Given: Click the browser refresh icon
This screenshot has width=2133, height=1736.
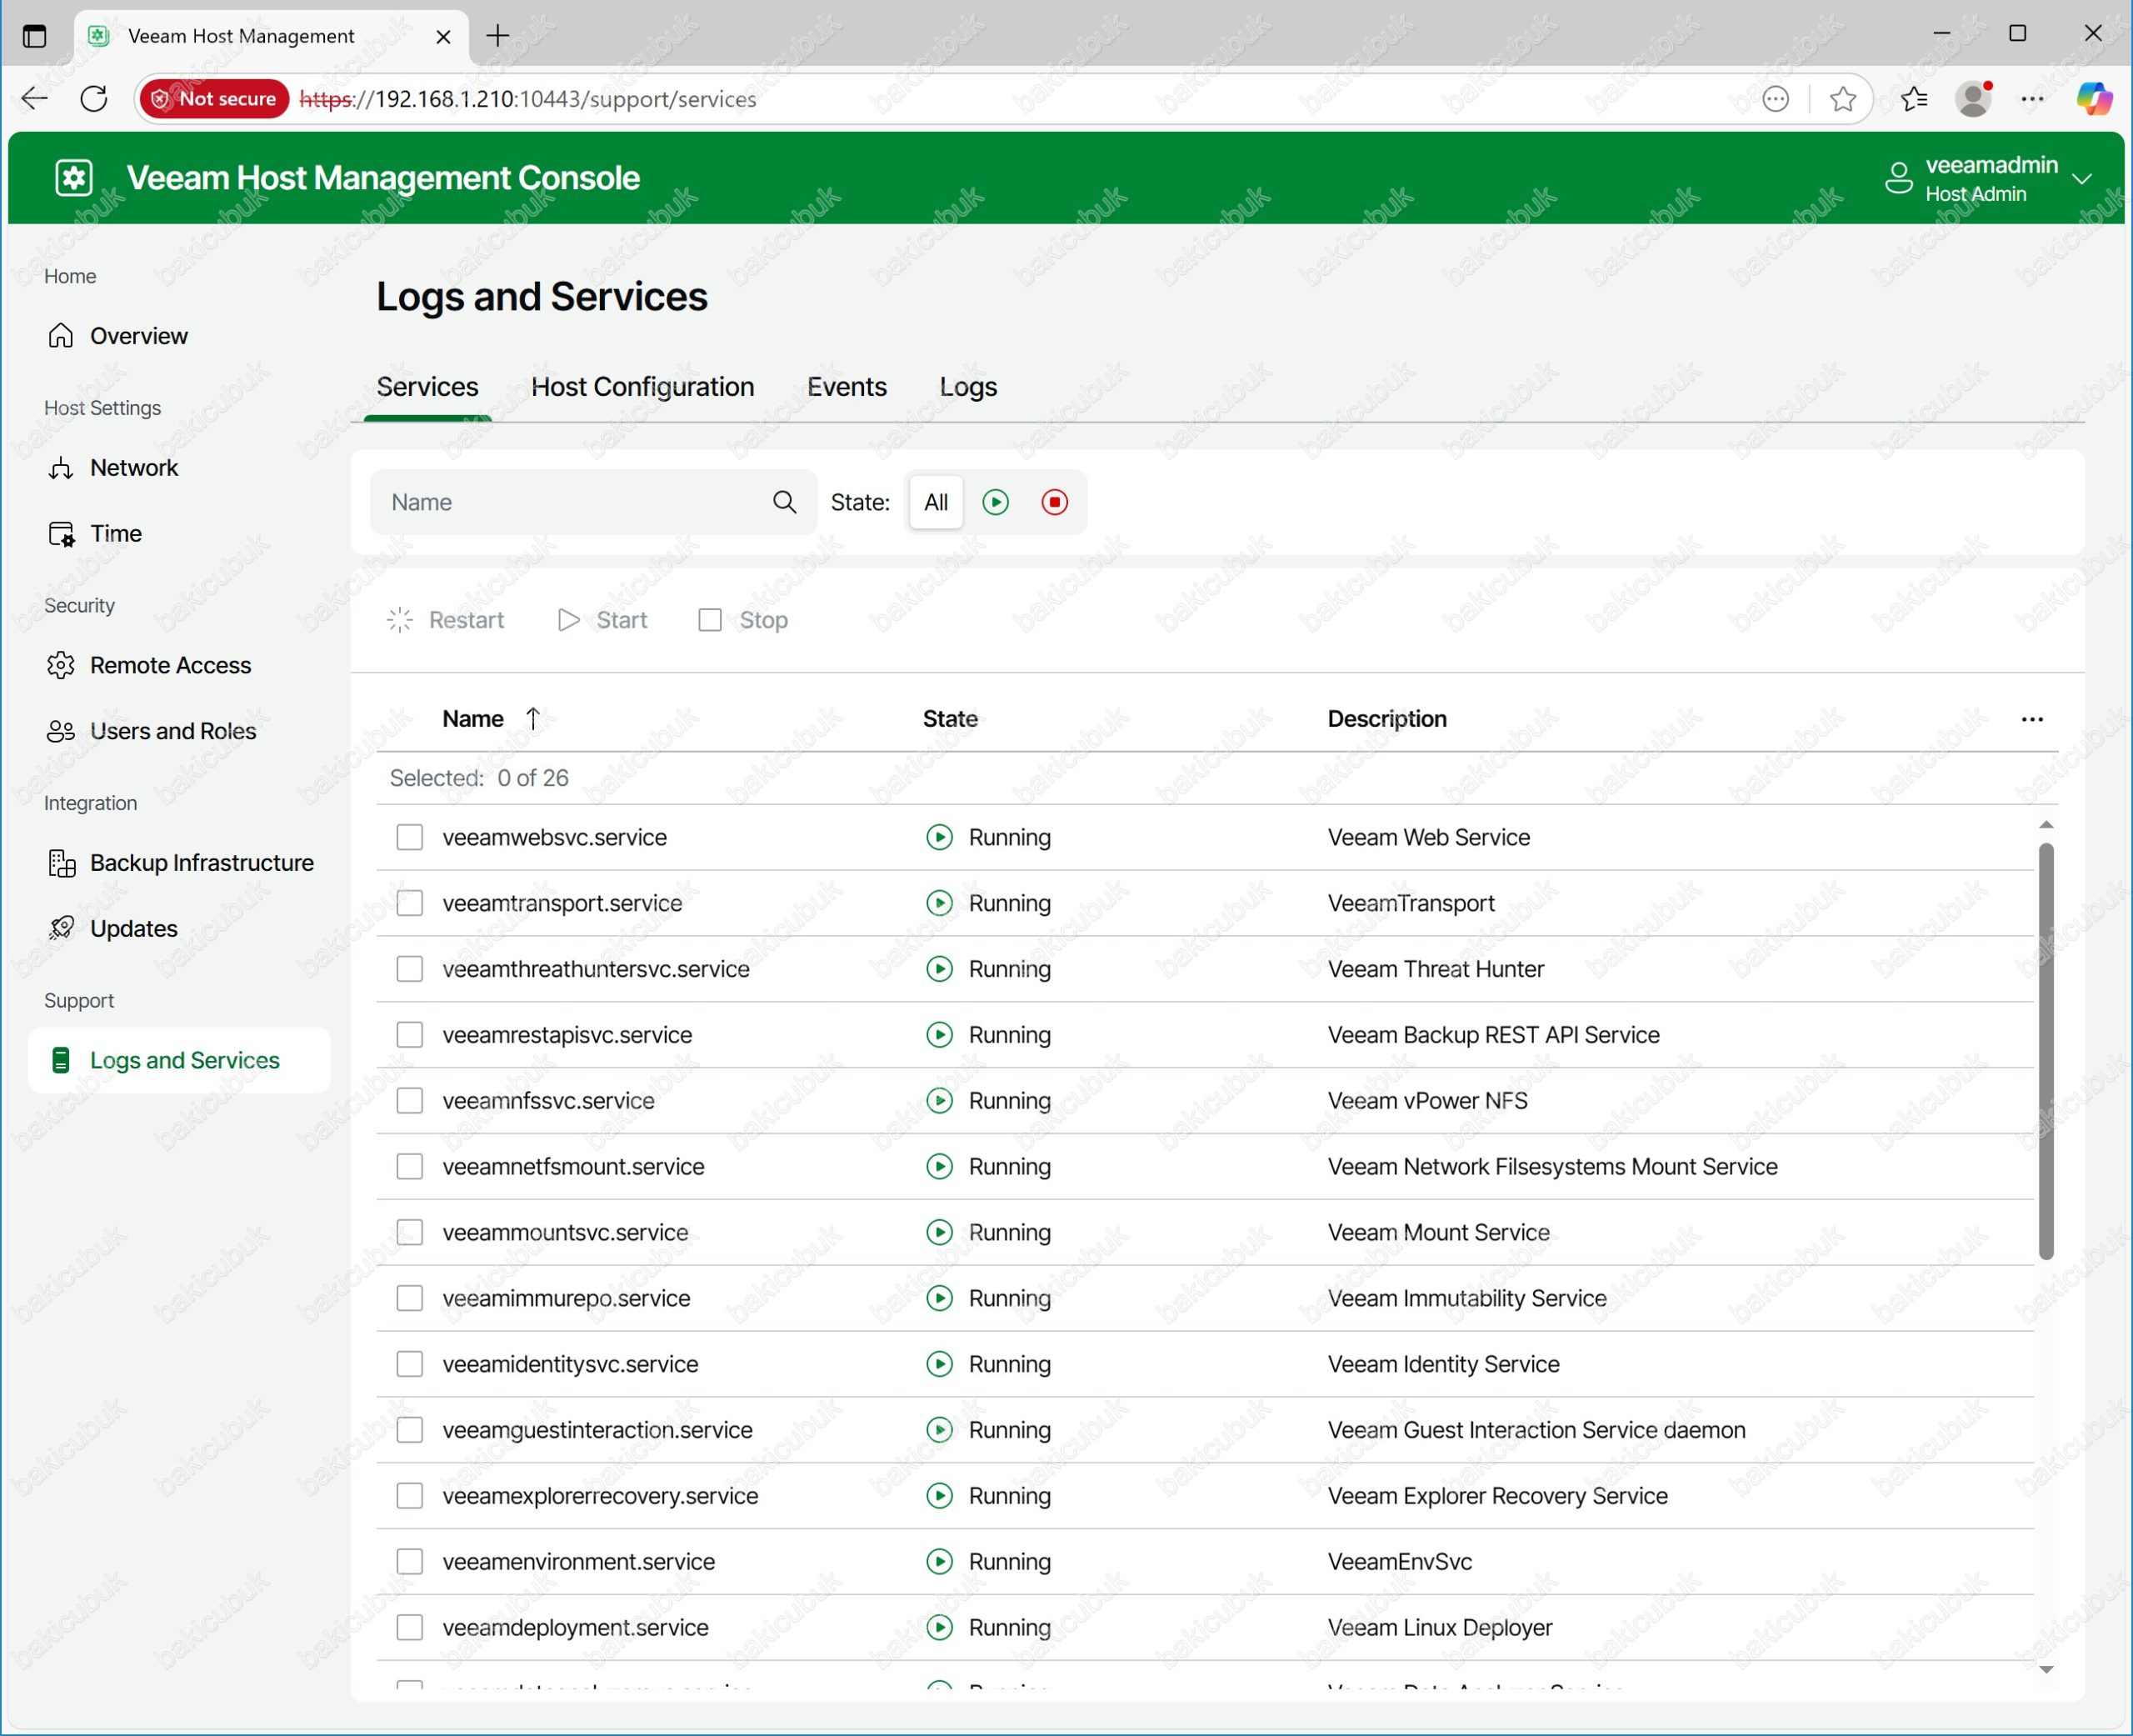Looking at the screenshot, I should click(x=94, y=98).
